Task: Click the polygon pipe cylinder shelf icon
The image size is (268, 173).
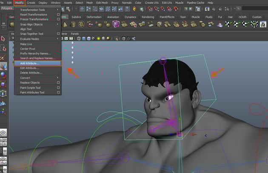Action: click(x=73, y=24)
